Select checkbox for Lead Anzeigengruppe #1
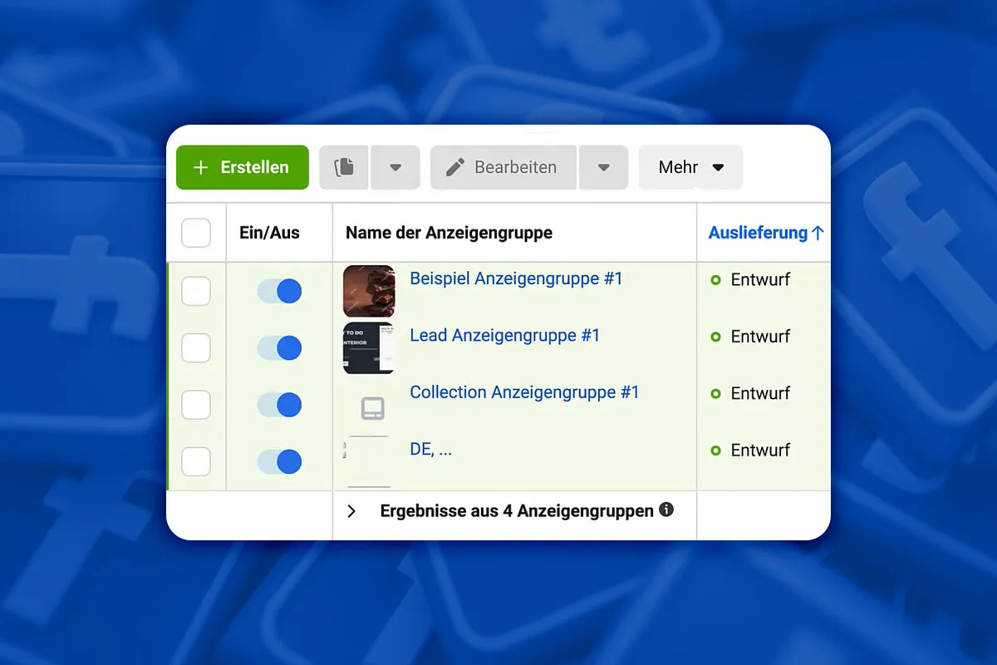 click(x=196, y=348)
